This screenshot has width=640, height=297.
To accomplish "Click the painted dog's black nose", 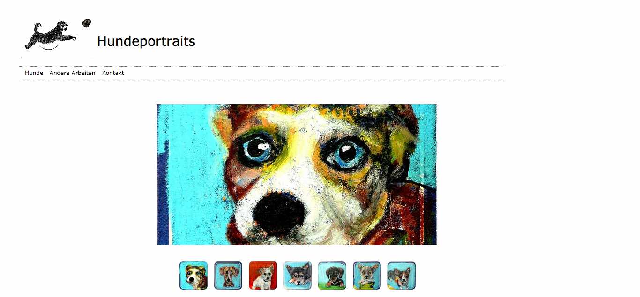I will pos(279,214).
